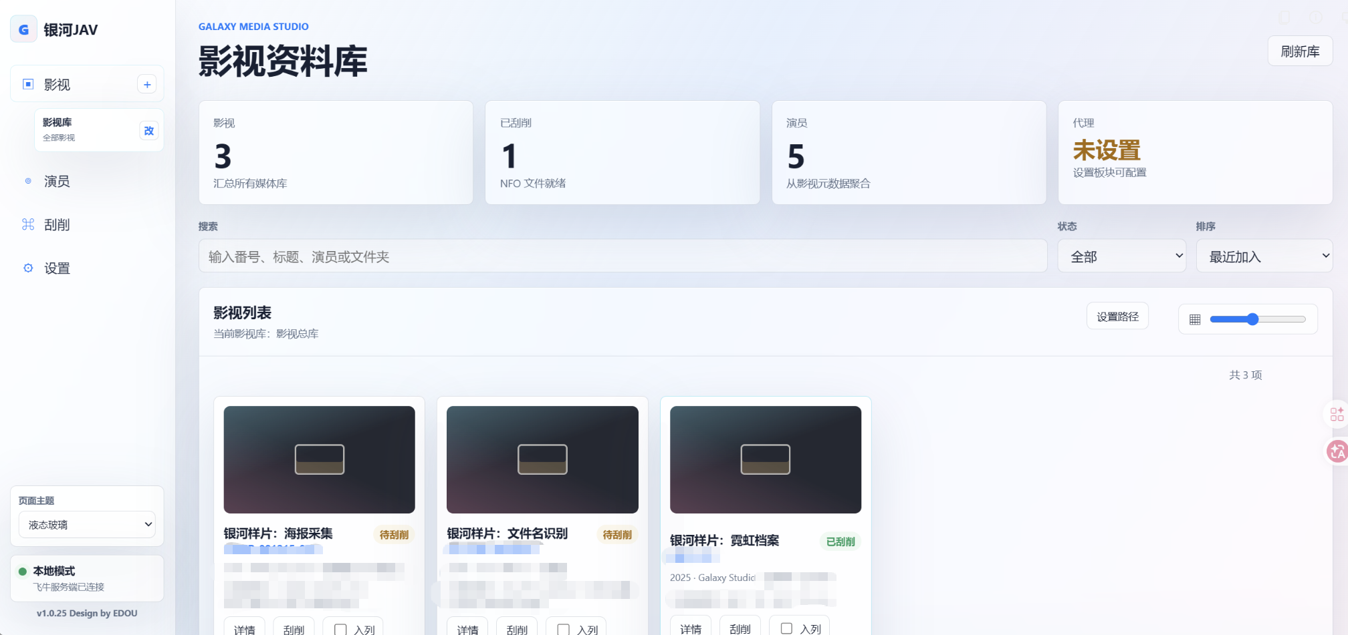Click the 改 edit icon on 影视库
This screenshot has width=1348, height=635.
[x=149, y=130]
